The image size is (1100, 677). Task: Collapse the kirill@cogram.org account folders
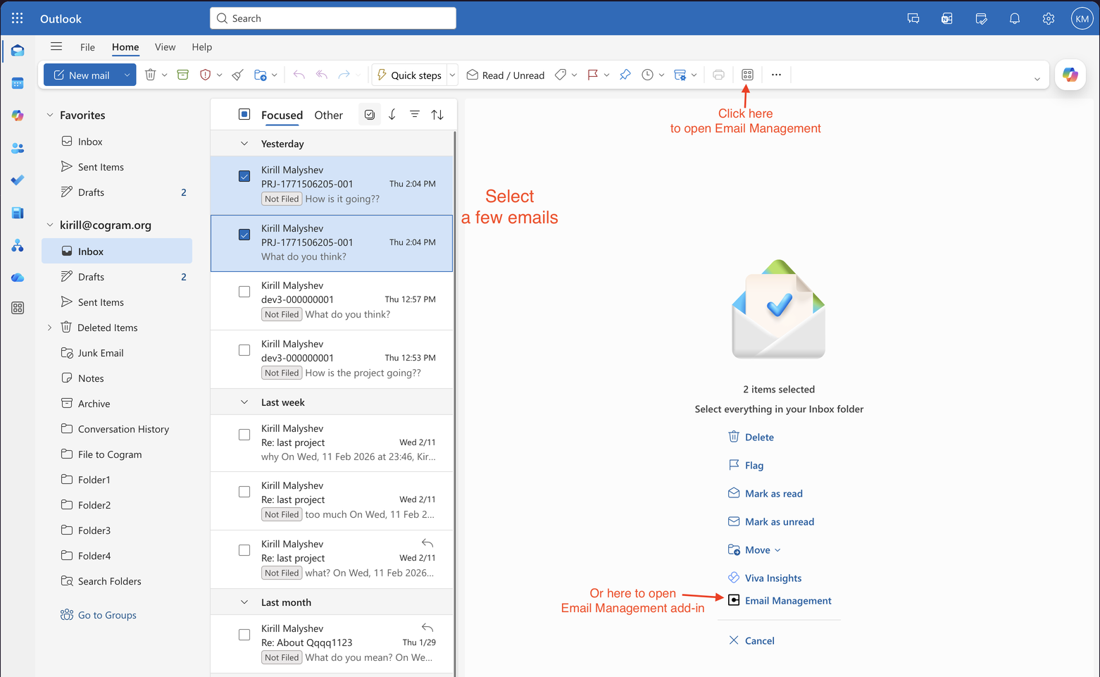coord(50,225)
